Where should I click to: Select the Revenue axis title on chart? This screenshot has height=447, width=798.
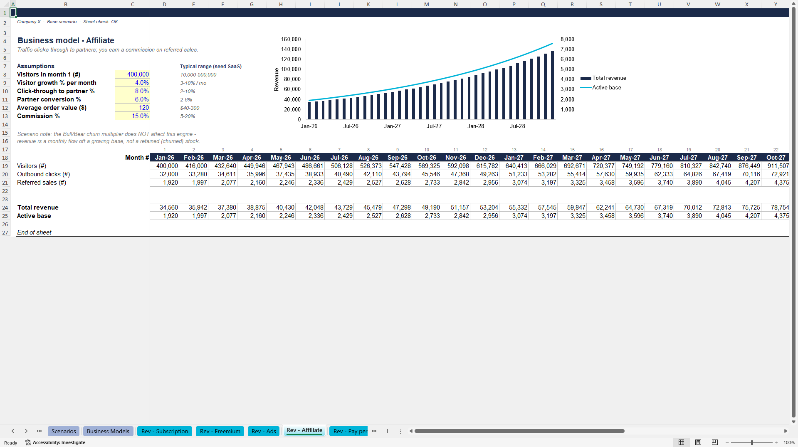click(276, 79)
